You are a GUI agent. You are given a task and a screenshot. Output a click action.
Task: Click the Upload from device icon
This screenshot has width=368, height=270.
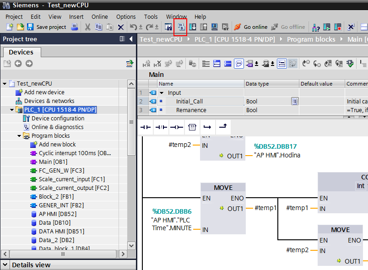point(204,27)
